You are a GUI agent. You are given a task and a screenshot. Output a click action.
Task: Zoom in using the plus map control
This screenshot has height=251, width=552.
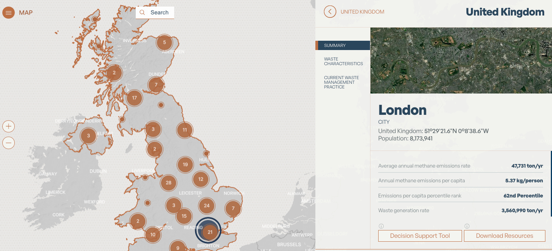[x=8, y=126]
